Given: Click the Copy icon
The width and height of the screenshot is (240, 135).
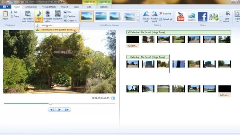Looking at the screenshot, I should (12, 16).
